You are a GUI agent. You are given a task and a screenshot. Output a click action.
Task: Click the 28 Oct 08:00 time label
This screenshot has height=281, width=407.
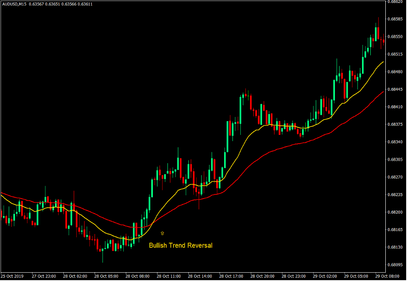[x=137, y=276]
